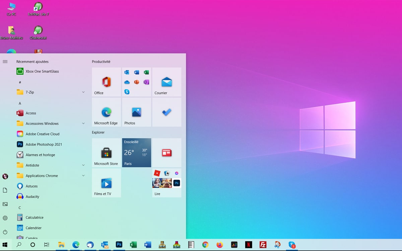Open the Photos tile

(x=136, y=112)
